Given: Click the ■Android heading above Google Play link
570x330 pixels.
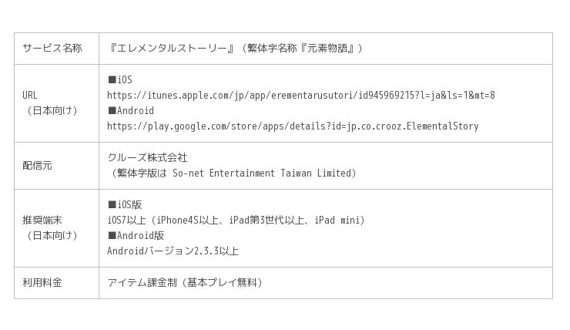Looking at the screenshot, I should click(131, 111).
